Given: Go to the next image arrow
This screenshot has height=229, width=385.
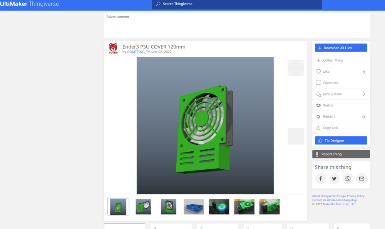Looking at the screenshot, I should click(296, 136).
